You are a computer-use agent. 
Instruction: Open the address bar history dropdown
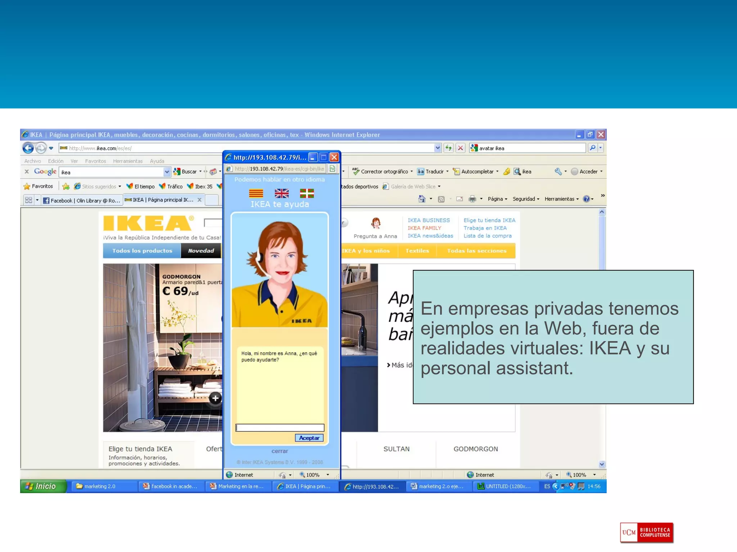tap(437, 148)
